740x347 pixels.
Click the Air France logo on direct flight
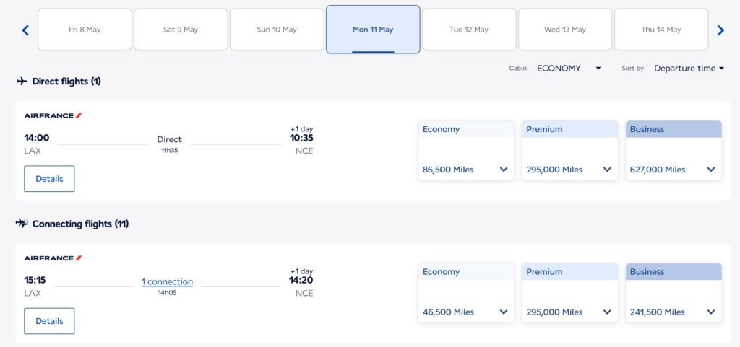tap(53, 115)
